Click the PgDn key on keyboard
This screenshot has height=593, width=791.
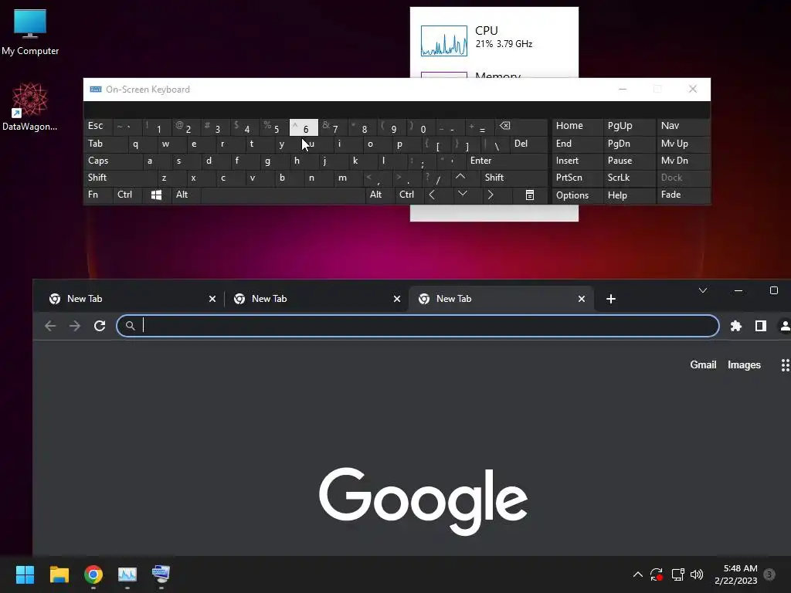(629, 144)
